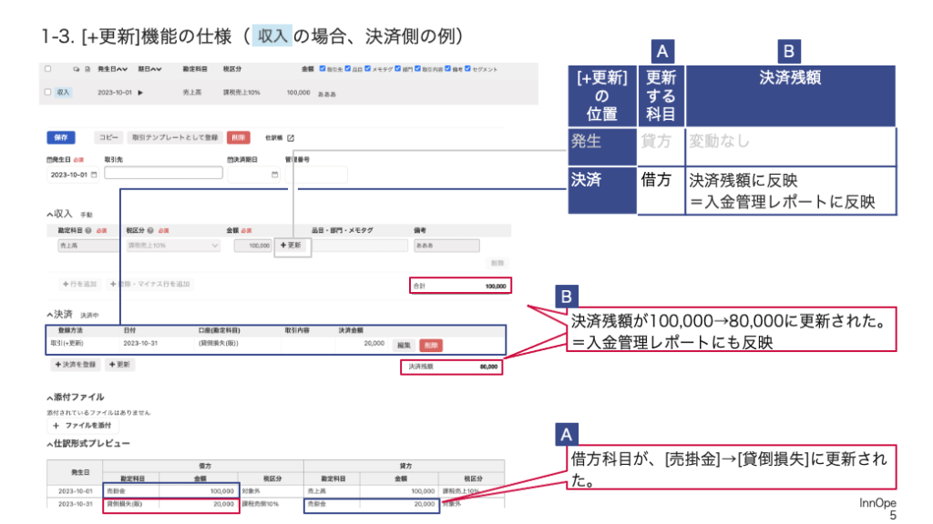Sort 発生日 column ascending arrow
Image resolution: width=933 pixels, height=524 pixels.
point(119,69)
